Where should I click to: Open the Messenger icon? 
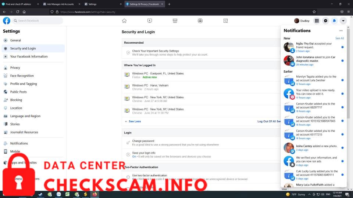point(325,21)
